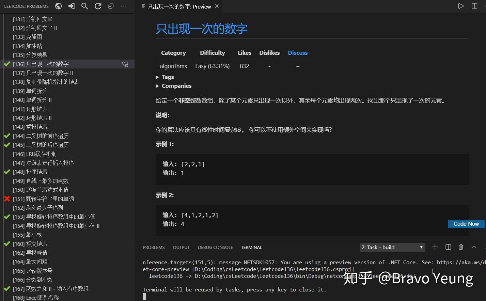Run code using the play icon
The width and height of the screenshot is (486, 301).
tap(461, 5)
